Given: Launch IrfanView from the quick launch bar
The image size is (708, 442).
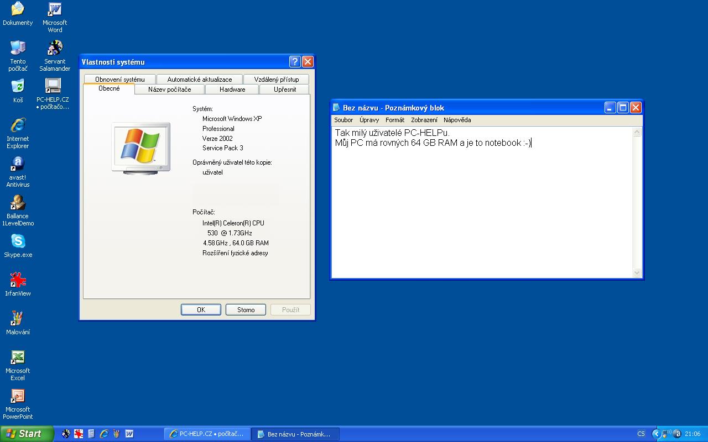Looking at the screenshot, I should 79,434.
